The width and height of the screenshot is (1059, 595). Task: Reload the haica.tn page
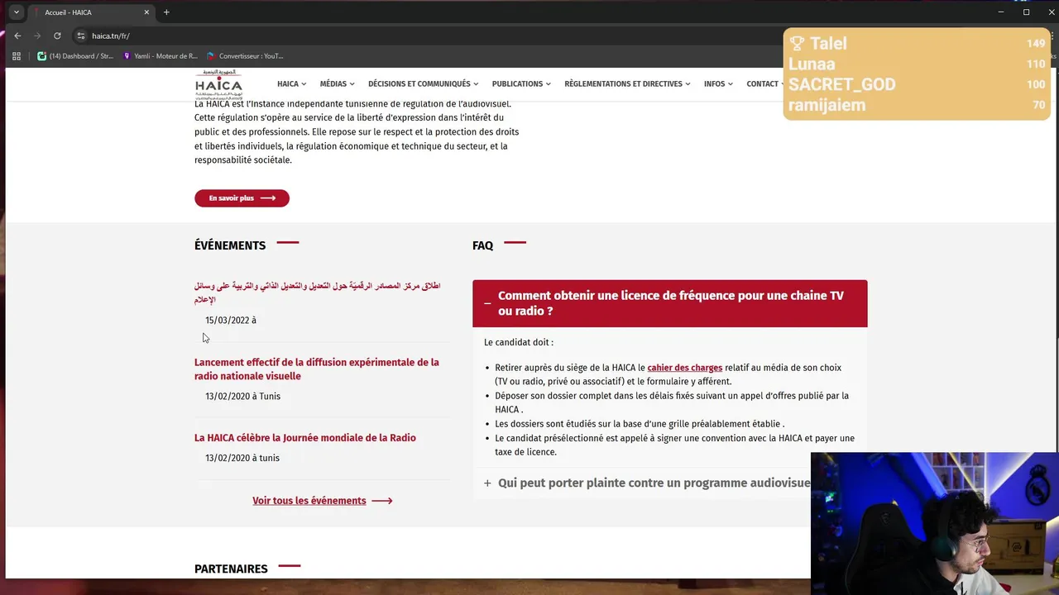[x=57, y=36]
